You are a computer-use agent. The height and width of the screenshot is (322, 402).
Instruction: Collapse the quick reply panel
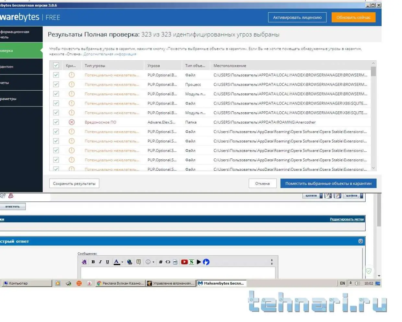click(x=361, y=241)
